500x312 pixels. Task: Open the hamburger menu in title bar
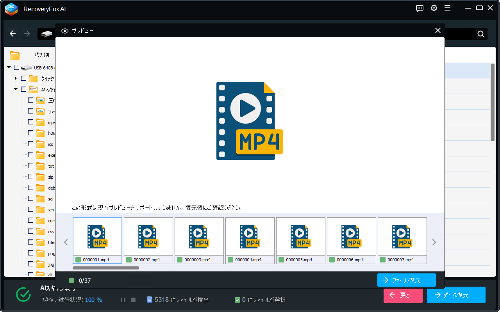[448, 8]
